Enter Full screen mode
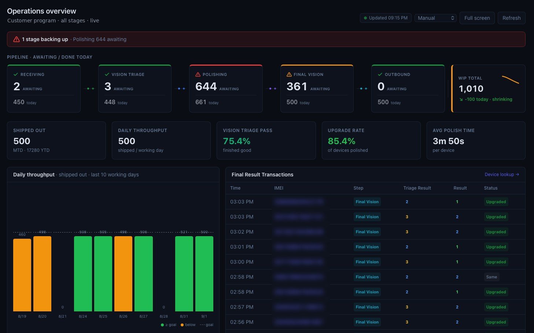 click(477, 18)
